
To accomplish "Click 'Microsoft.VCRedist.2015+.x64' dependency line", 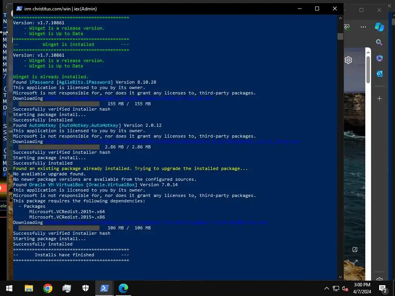I will pyautogui.click(x=67, y=212).
